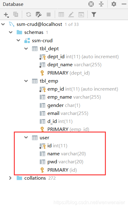Viewport: 128px width, 208px height.
Task: Select the ssm-crud@localhost data source
Action: coord(39,24)
